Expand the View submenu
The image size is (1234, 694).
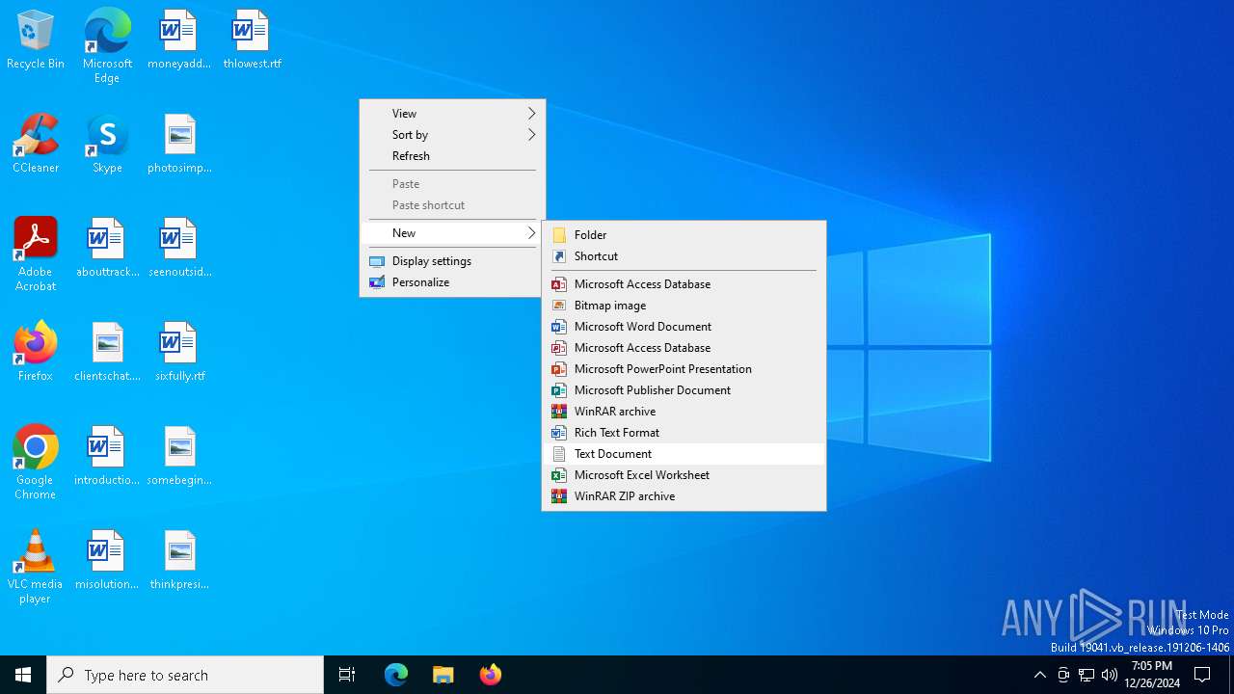pyautogui.click(x=452, y=114)
